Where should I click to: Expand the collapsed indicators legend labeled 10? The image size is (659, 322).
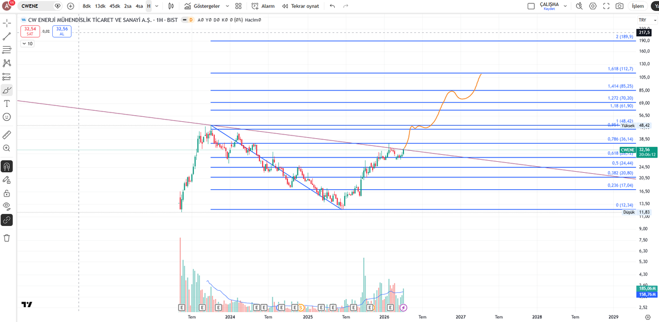(27, 43)
